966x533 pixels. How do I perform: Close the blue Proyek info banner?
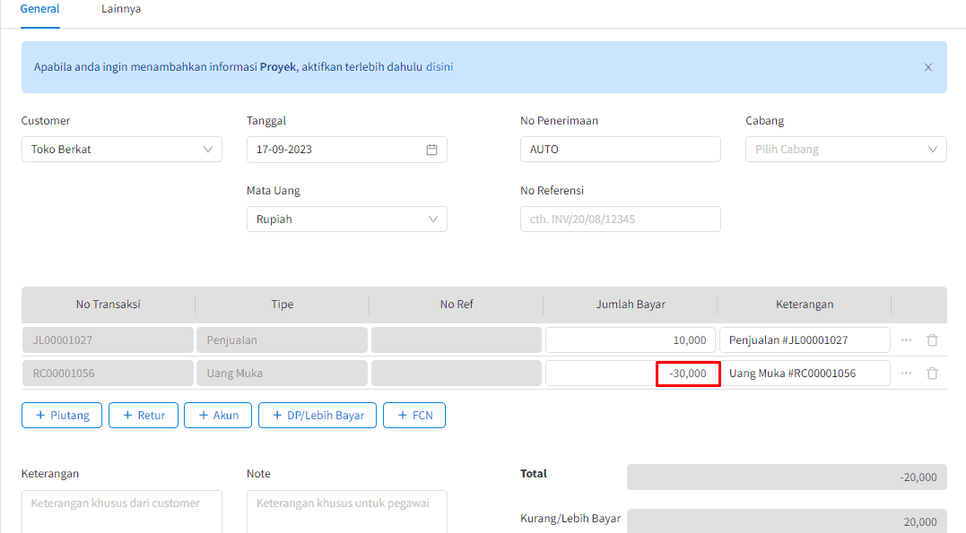coord(927,67)
